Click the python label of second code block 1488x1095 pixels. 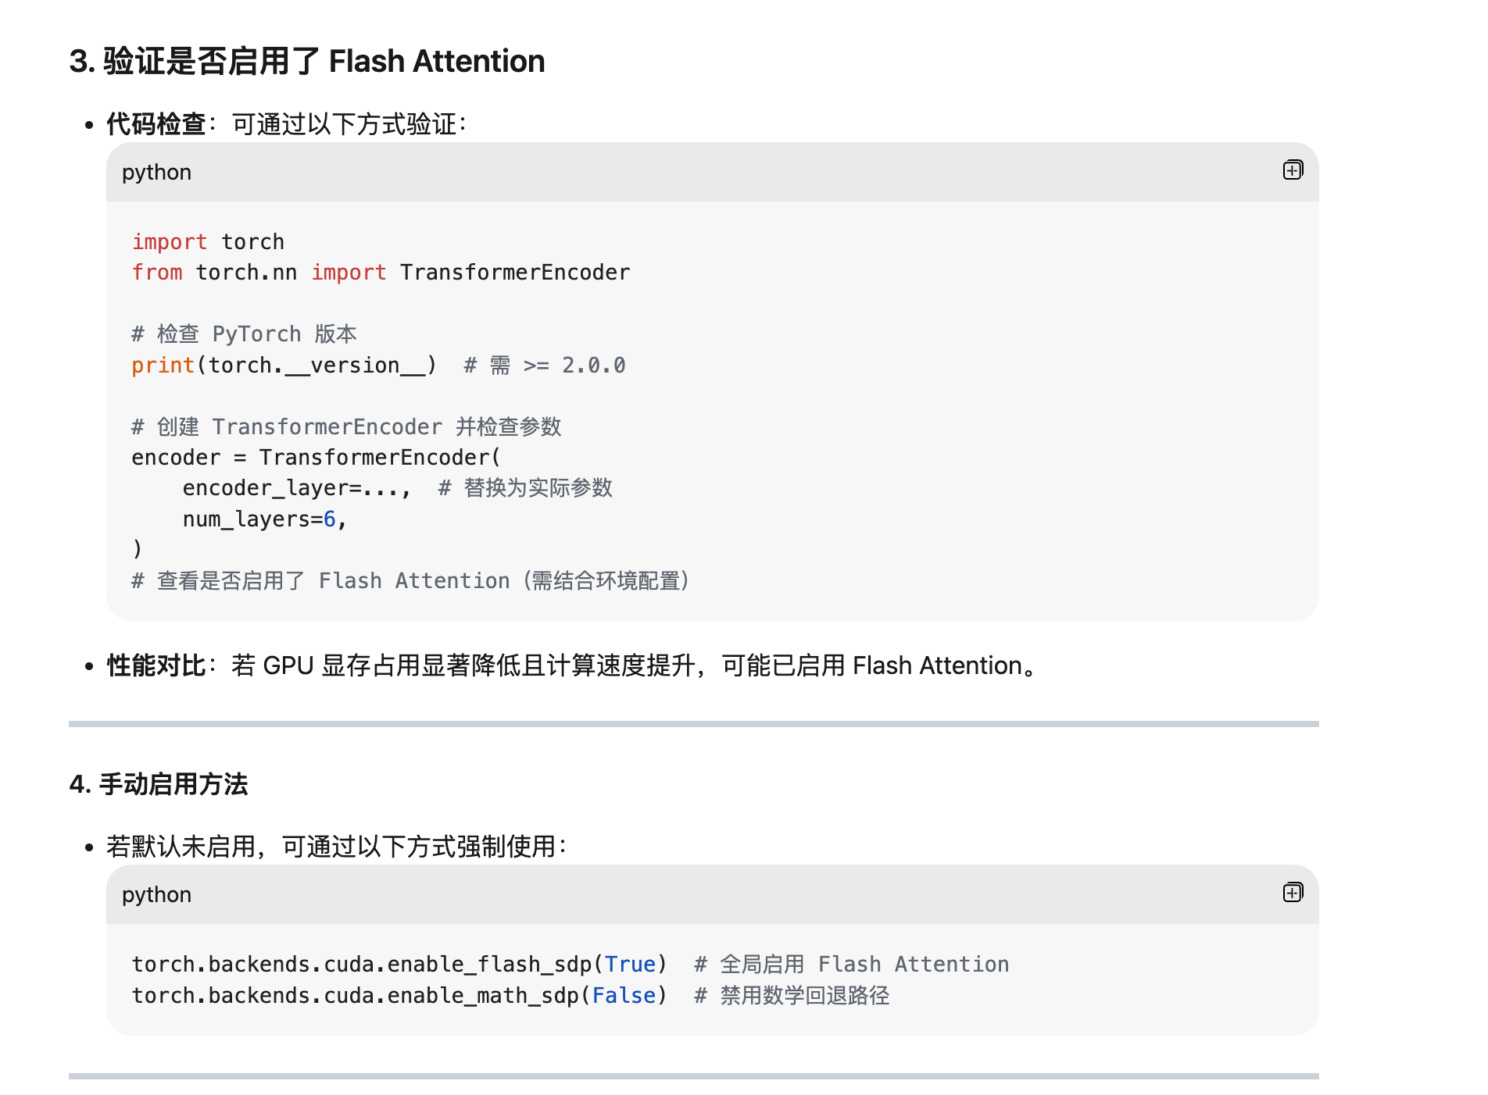pos(156,895)
